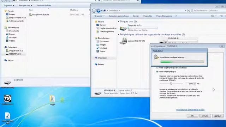Open ReadyBoost.sfcache file in PENDRIVE window

pos(39,14)
